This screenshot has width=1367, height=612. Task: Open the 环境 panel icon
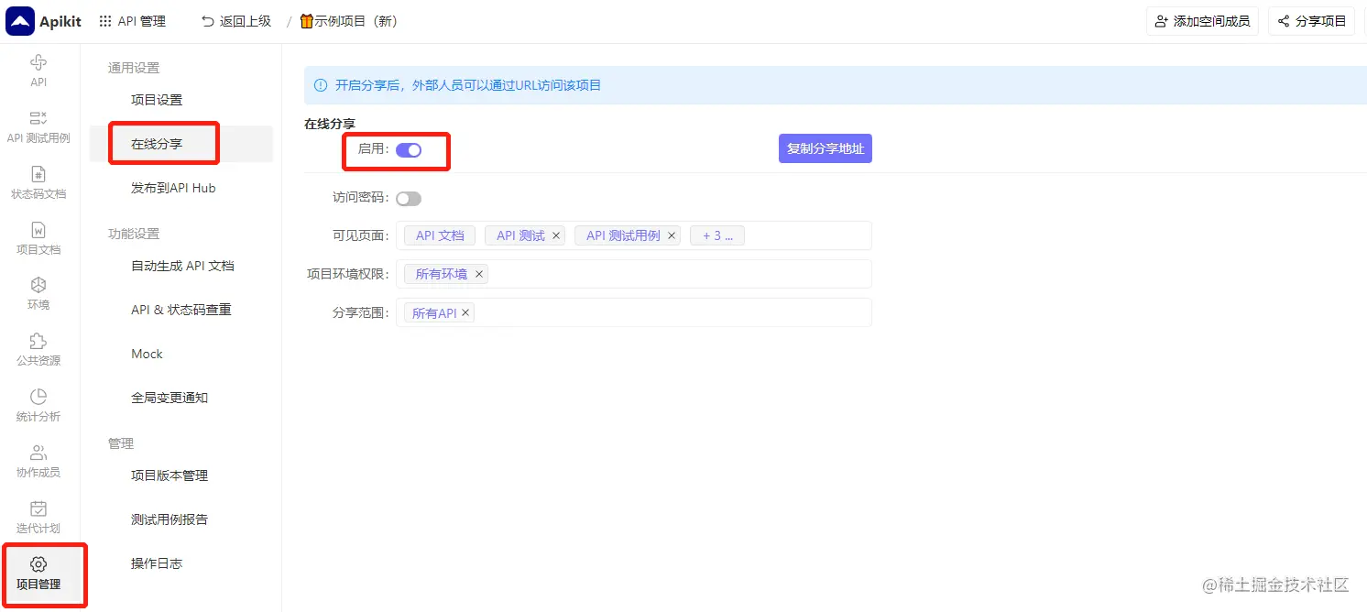click(38, 292)
